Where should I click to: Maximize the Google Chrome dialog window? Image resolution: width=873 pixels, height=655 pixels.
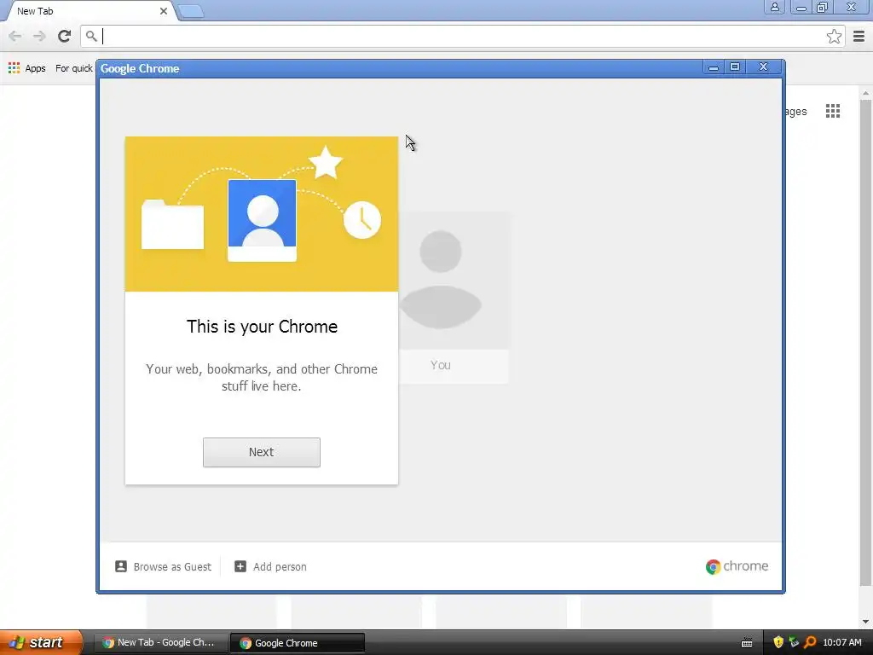[735, 67]
